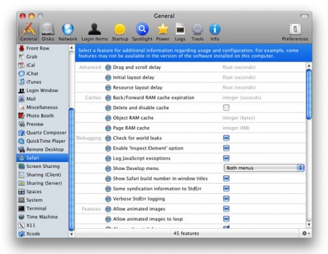Toggle Show Safari build number checkbox
Image resolution: width=328 pixels, height=254 pixels.
click(226, 178)
